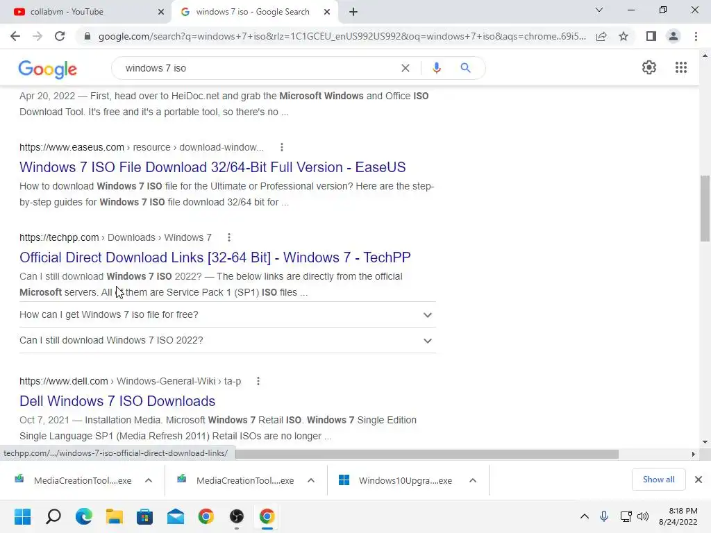Close the collabvm YouTube tab
Viewport: 711px width, 533px height.
(x=161, y=12)
